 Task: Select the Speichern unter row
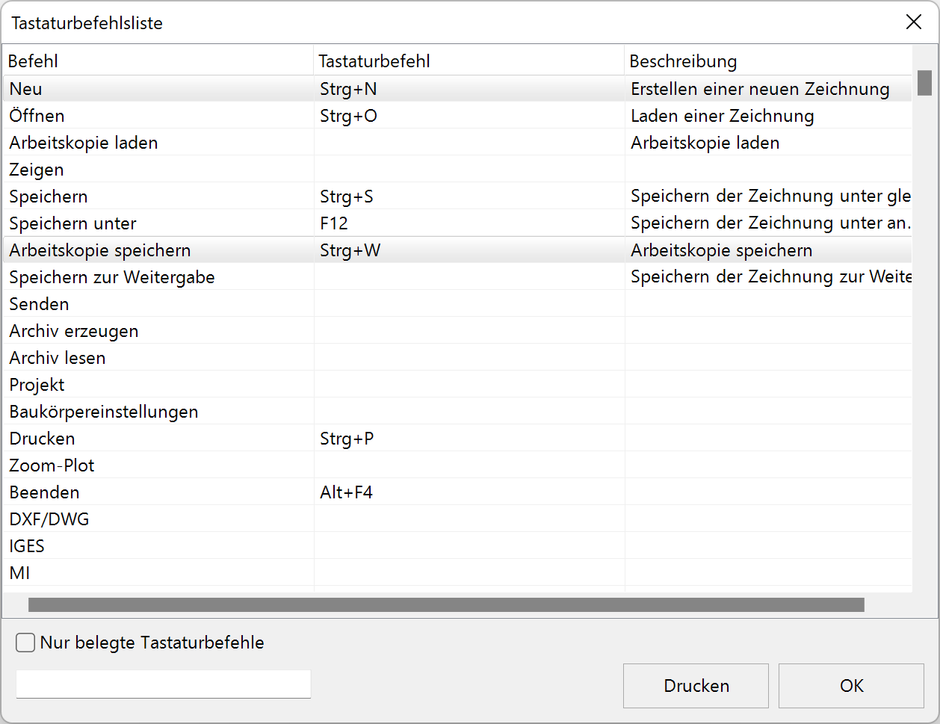[149, 223]
